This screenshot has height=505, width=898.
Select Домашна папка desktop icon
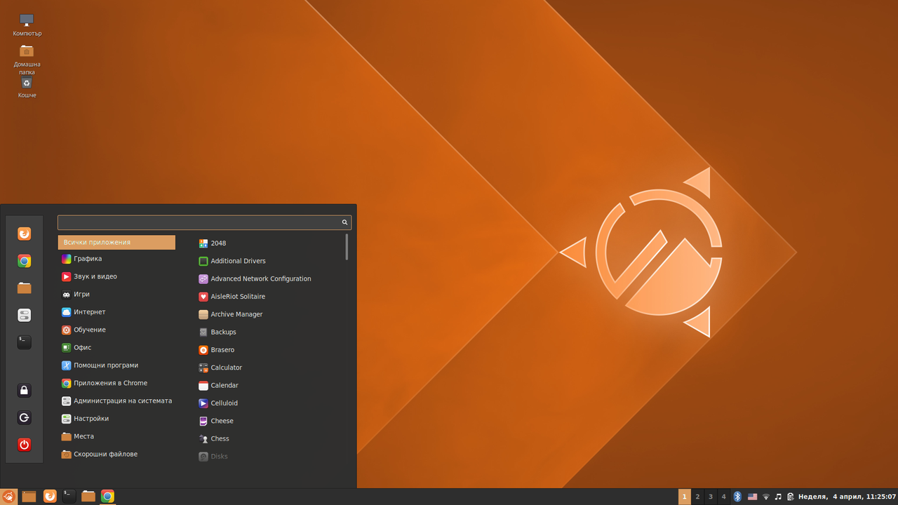pyautogui.click(x=27, y=60)
